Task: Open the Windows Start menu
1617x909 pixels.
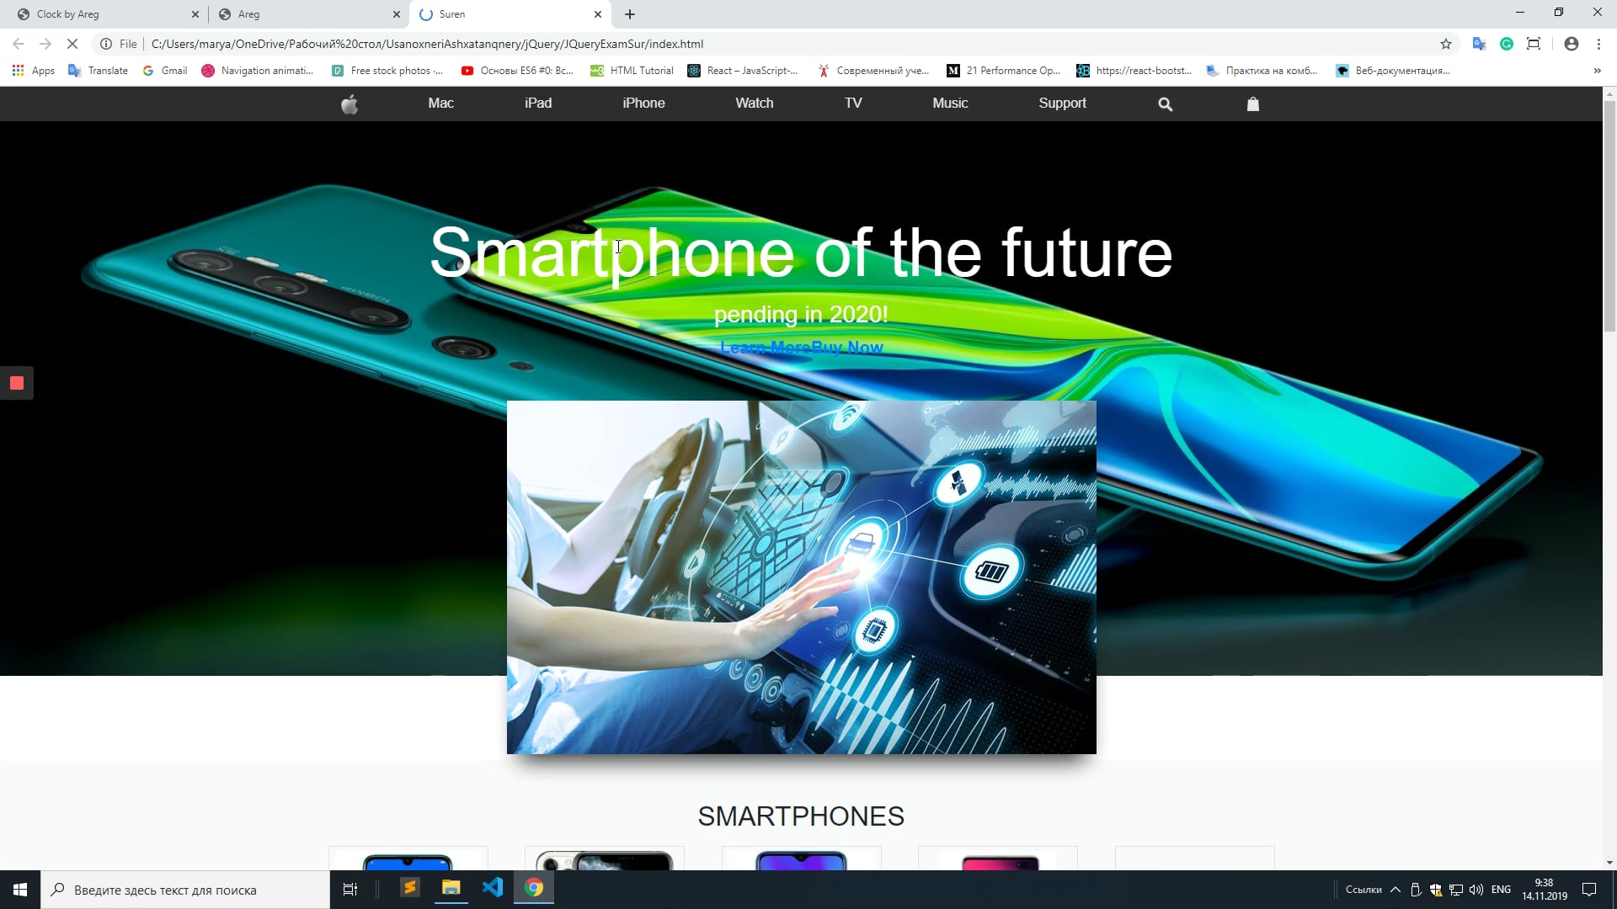Action: [x=20, y=890]
